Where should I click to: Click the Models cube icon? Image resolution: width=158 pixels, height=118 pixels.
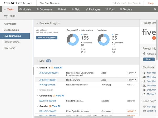21,9
